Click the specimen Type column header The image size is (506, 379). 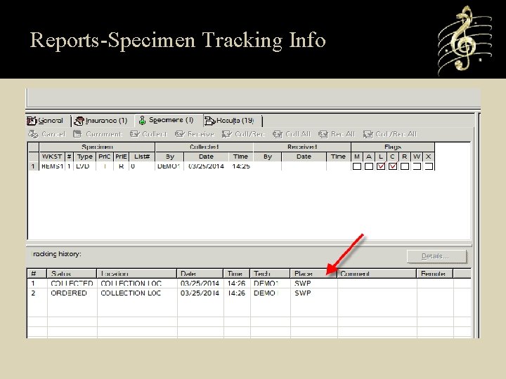[84, 157]
